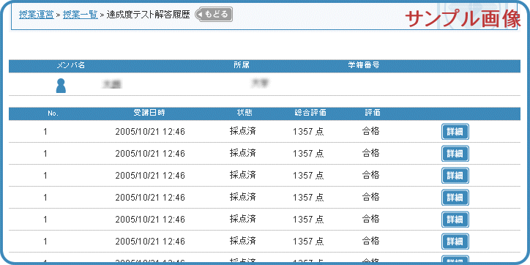The image size is (530, 265).
Task: Open 詳細 for the fifth history row
Action: click(x=455, y=220)
